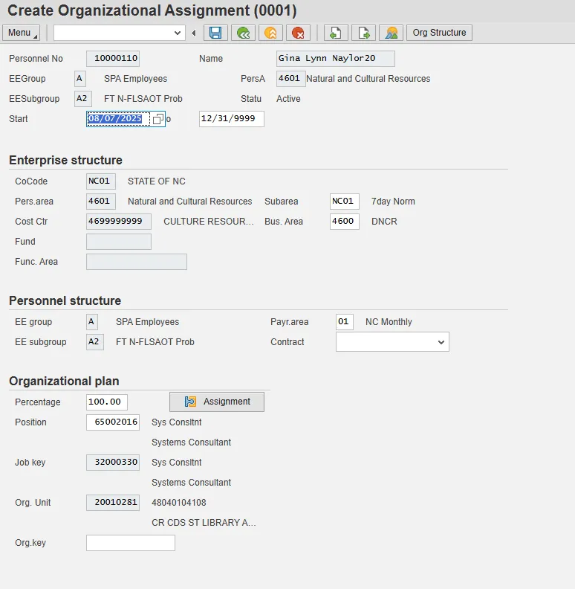Image resolution: width=575 pixels, height=589 pixels.
Task: Click the EEGroup header field A
Action: tap(80, 79)
